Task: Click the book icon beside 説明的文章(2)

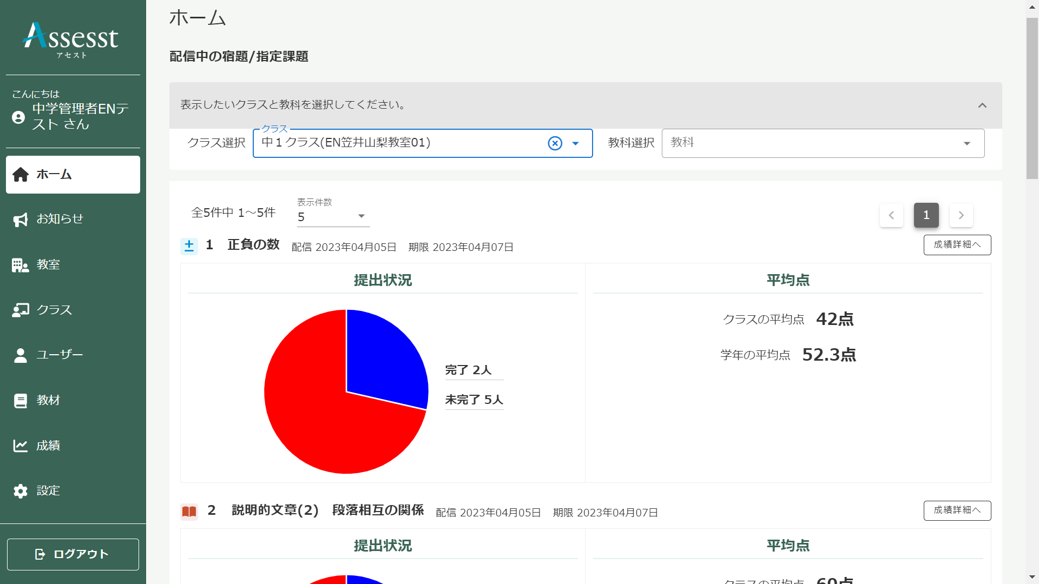Action: (189, 511)
